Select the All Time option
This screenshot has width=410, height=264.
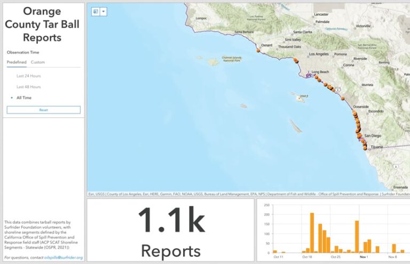point(24,98)
